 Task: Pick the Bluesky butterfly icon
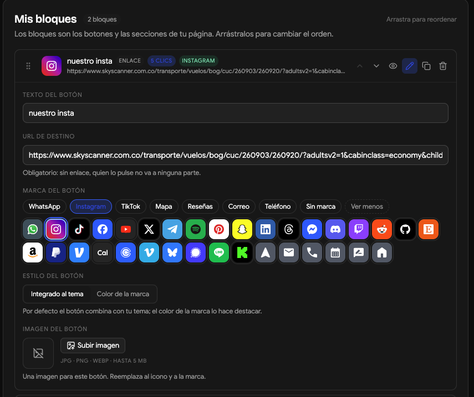[172, 252]
